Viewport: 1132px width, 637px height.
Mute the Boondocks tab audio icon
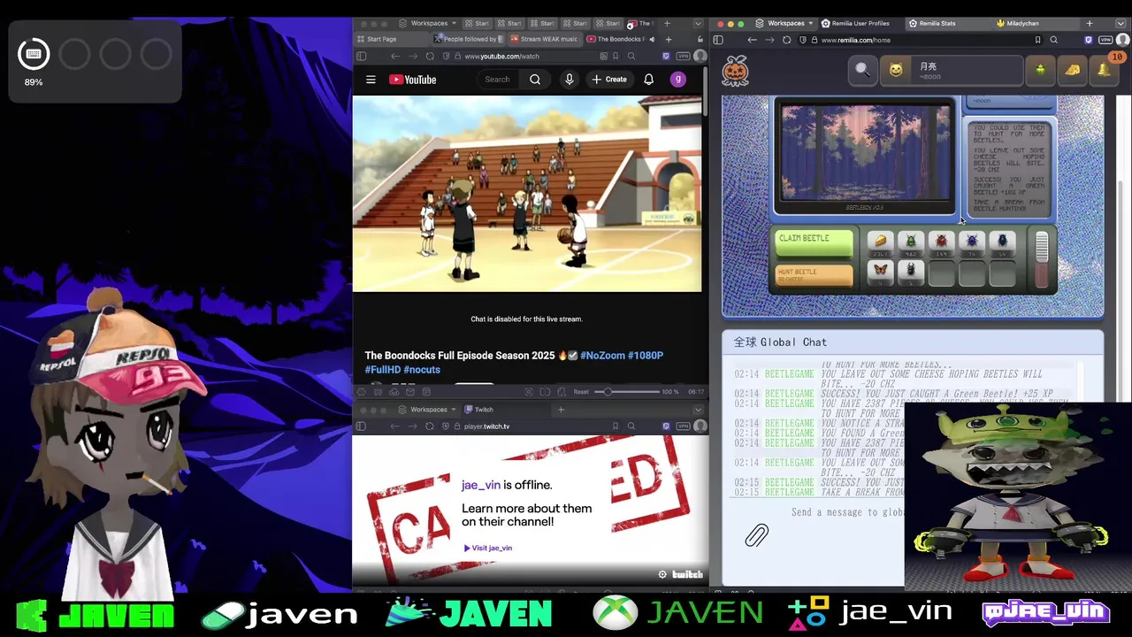[652, 39]
